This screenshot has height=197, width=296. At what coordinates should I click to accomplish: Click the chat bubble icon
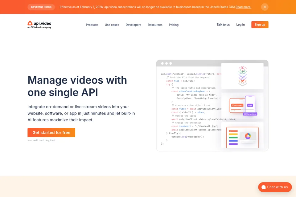(x=264, y=187)
